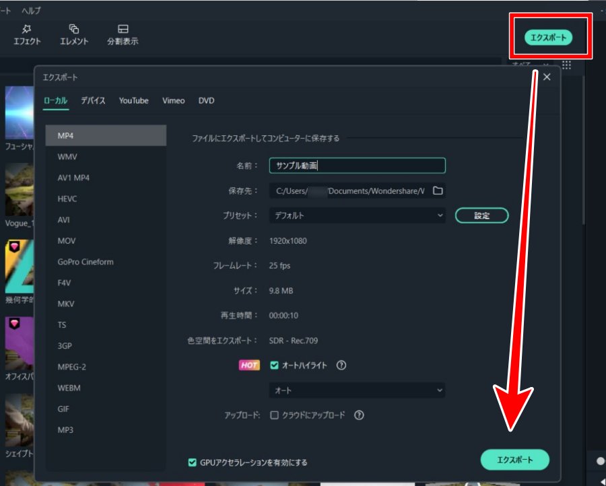This screenshot has width=606, height=486.
Task: Open the split screen tool (分割表示)
Action: tap(123, 35)
